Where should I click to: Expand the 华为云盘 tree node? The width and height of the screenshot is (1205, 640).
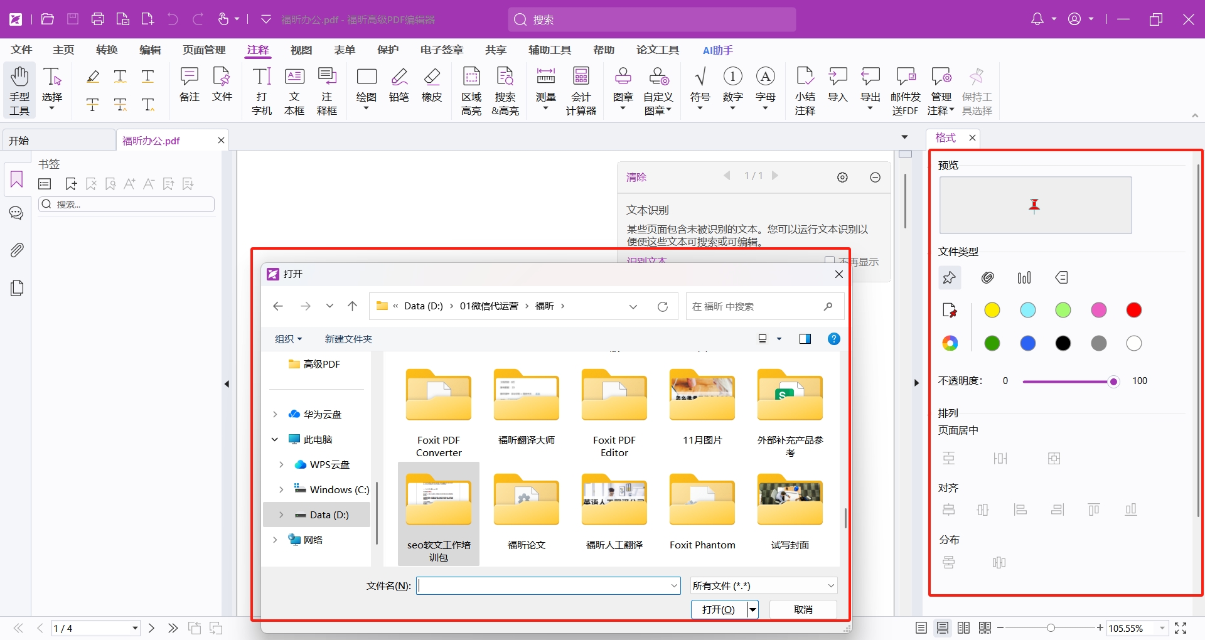pos(275,414)
